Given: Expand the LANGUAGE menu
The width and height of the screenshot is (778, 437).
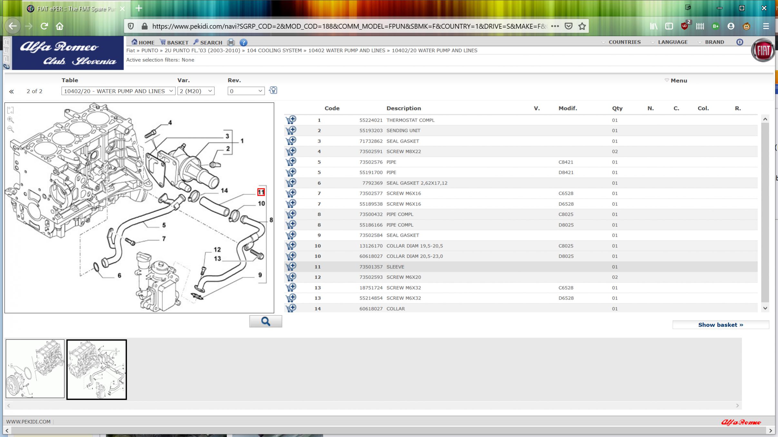Looking at the screenshot, I should point(669,42).
